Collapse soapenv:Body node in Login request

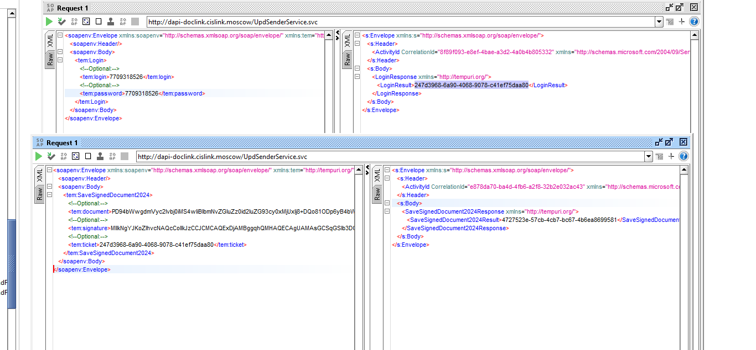pos(60,52)
